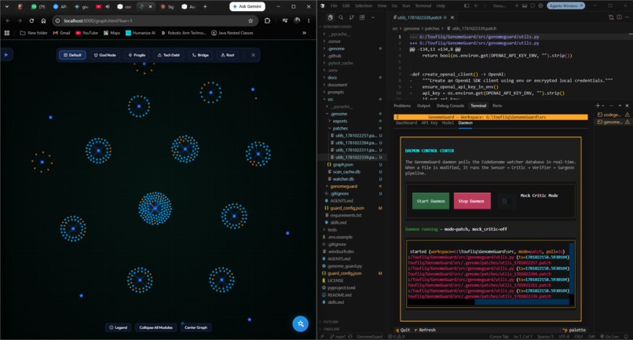The width and height of the screenshot is (633, 340).
Task: Open the YouTube browser tab
Action: (x=103, y=6)
